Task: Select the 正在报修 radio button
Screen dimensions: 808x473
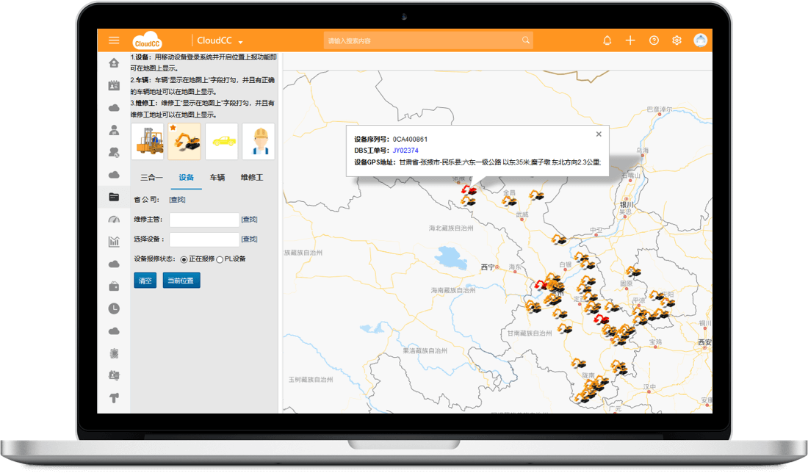Action: click(184, 259)
